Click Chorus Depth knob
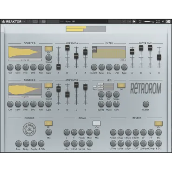172x172 pixels. 33,144
